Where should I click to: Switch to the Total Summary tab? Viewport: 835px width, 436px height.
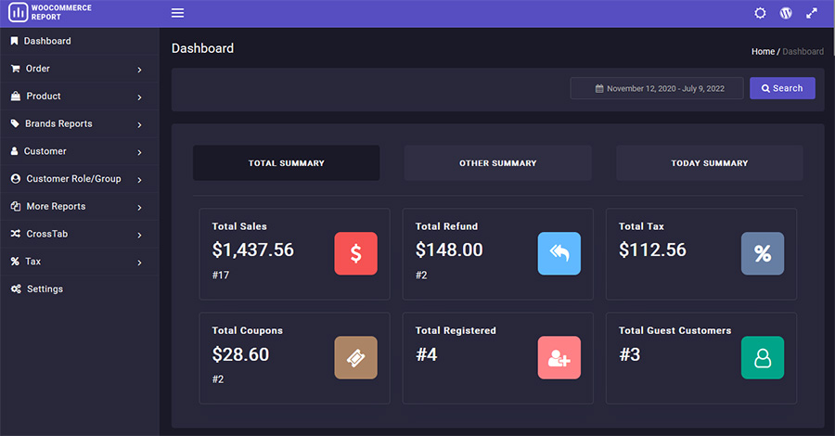click(x=287, y=163)
